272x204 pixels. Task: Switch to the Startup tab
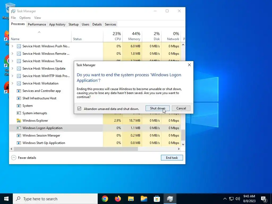74,24
